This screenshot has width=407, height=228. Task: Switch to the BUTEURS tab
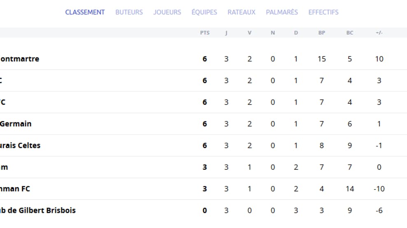coord(129,12)
